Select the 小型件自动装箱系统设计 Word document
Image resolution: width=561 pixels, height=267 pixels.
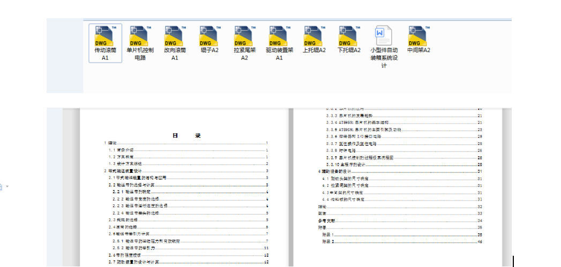click(x=384, y=47)
